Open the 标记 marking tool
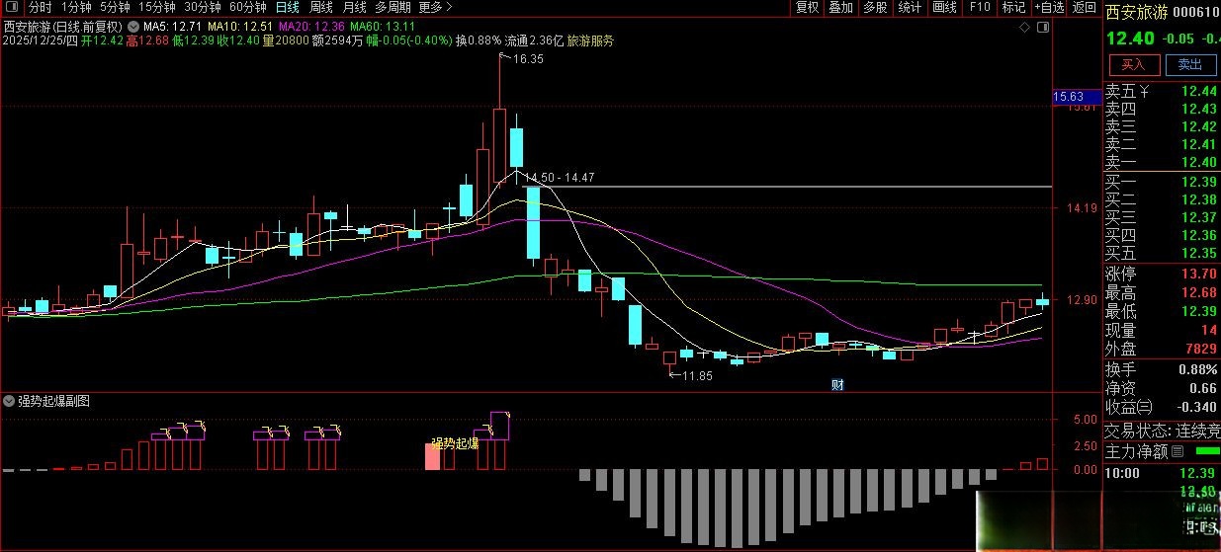The width and height of the screenshot is (1221, 552). click(1013, 7)
